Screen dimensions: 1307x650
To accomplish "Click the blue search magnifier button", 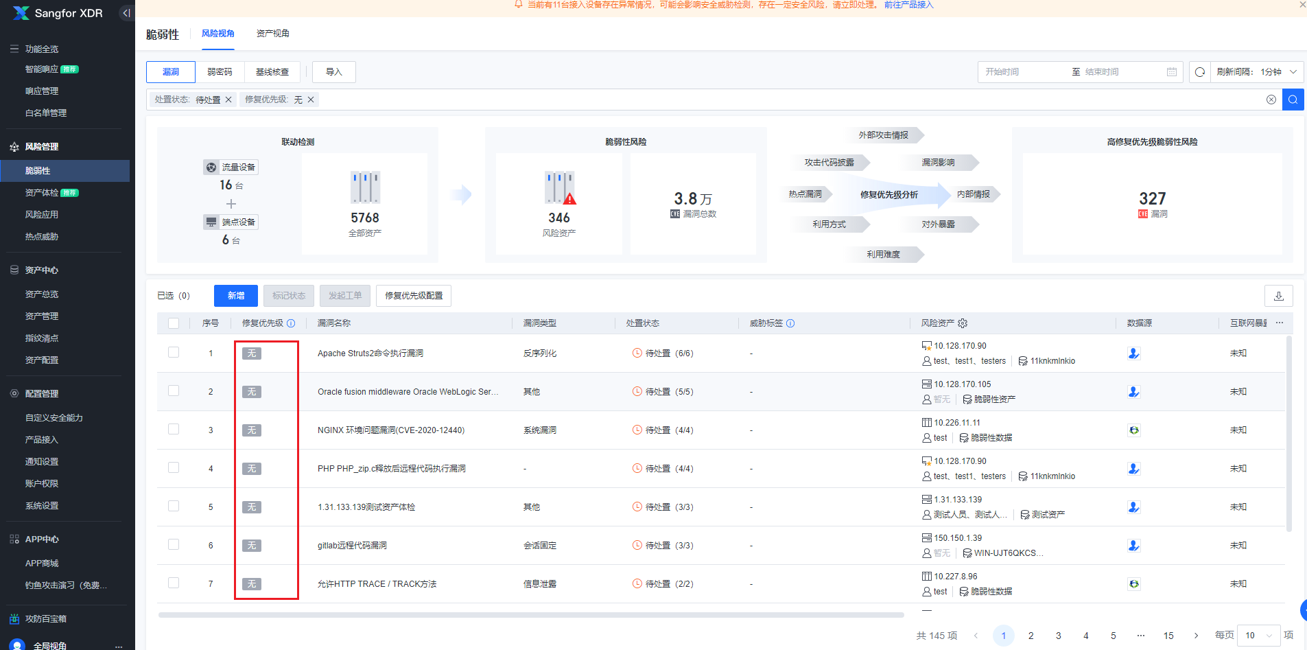I will point(1293,100).
